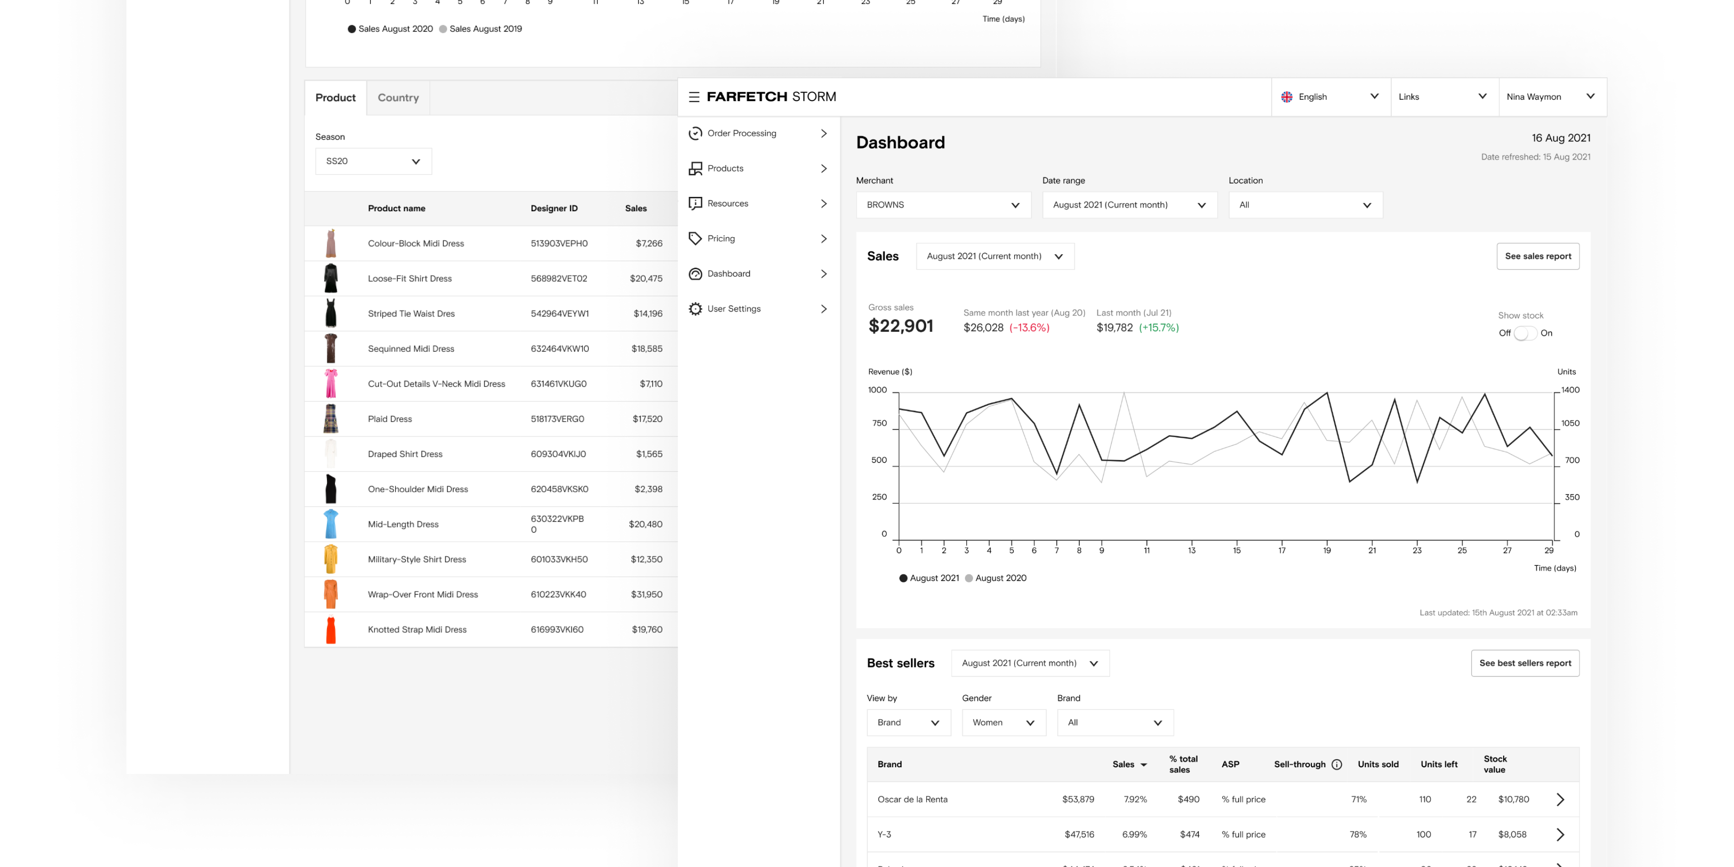Click the Striped Tie Waist Dres name
Viewport: 1734px width, 867px height.
point(410,314)
